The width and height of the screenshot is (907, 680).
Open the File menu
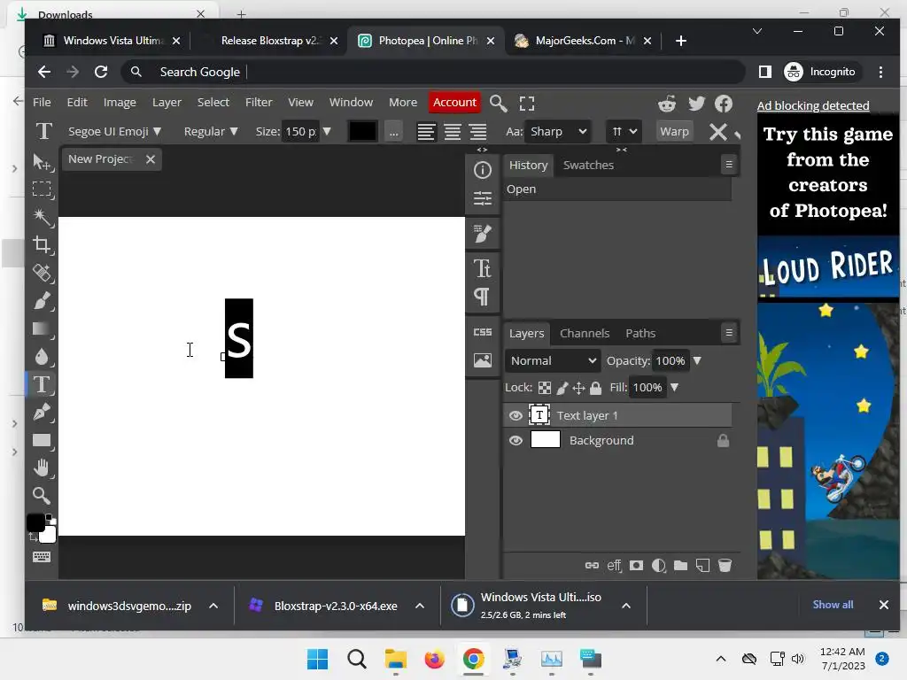(x=42, y=103)
